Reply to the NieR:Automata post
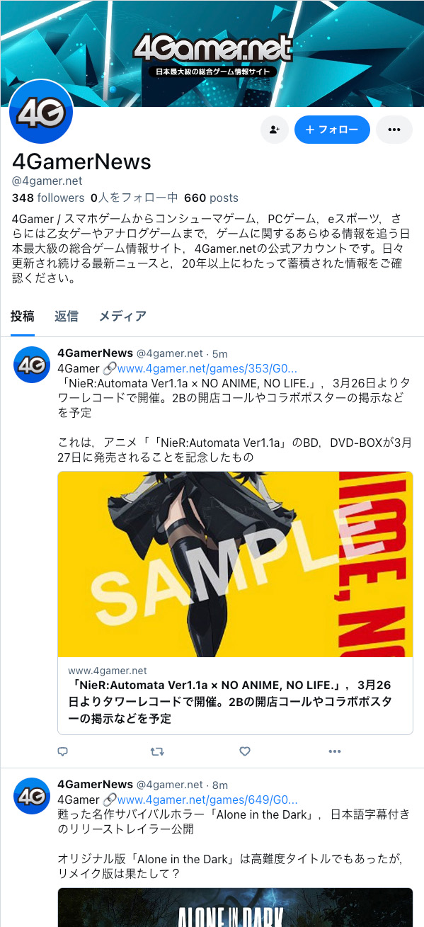This screenshot has width=424, height=927. [x=63, y=751]
